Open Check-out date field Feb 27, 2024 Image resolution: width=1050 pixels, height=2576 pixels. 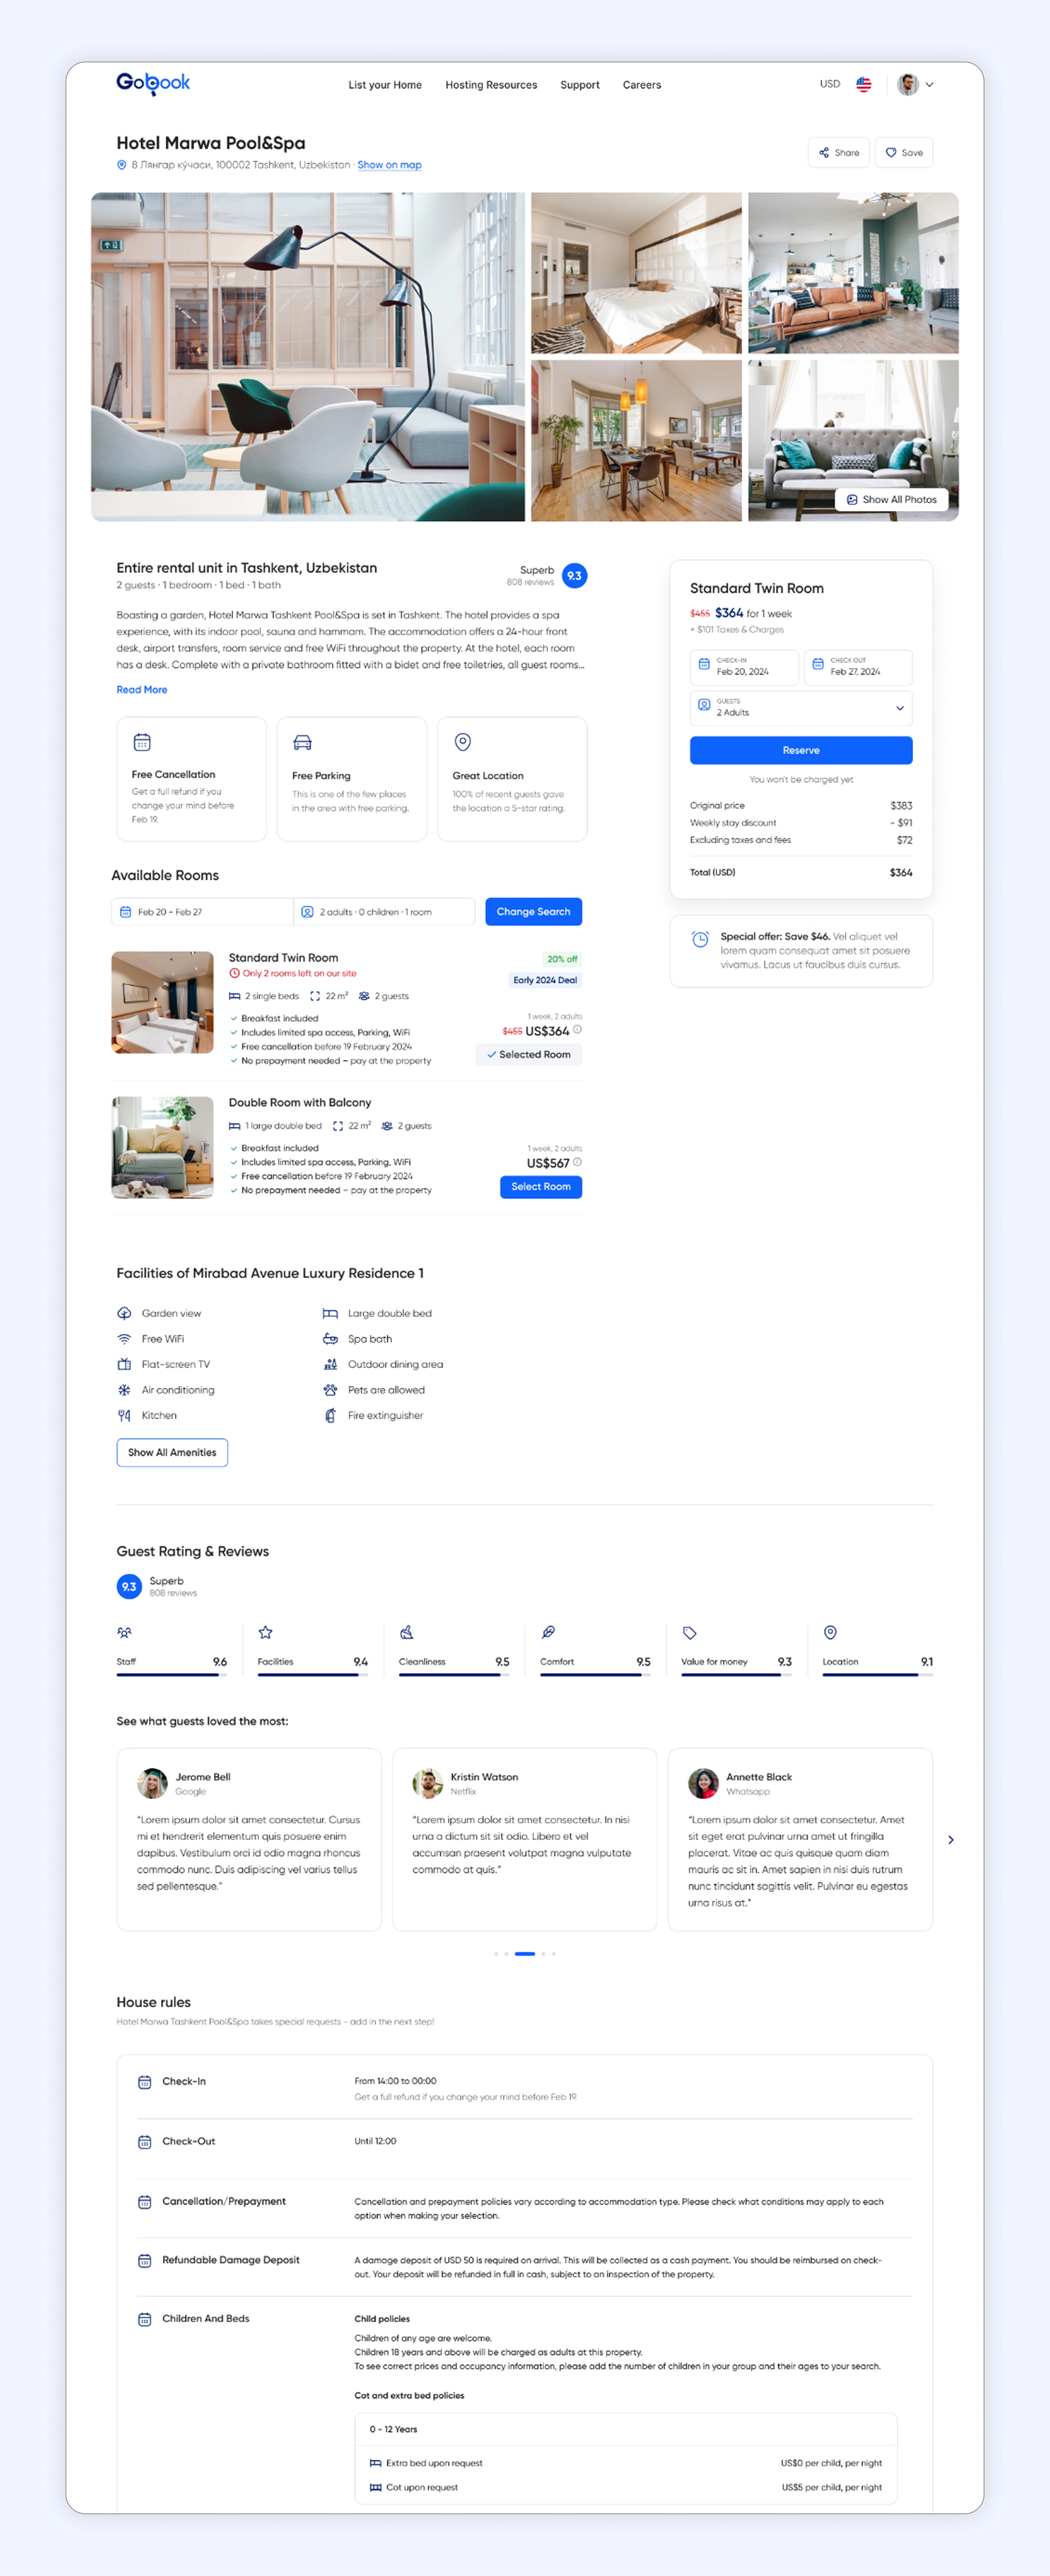[x=858, y=667]
